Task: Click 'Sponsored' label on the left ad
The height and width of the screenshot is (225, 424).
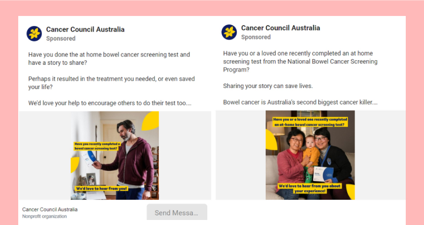Action: [x=61, y=38]
